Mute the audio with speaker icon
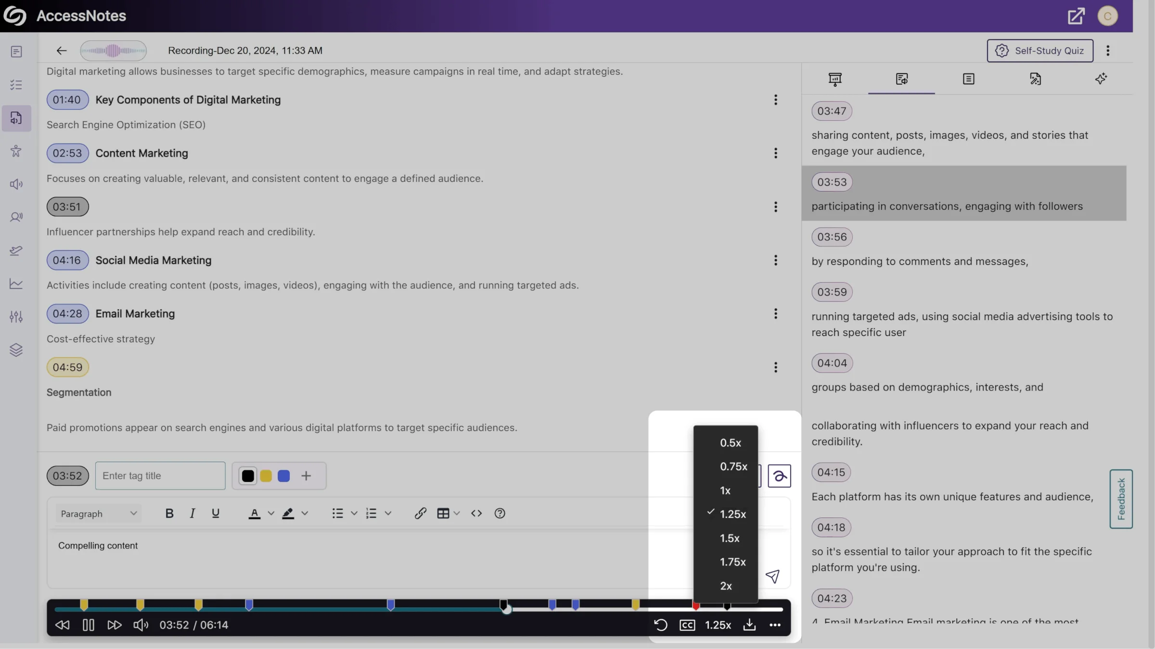This screenshot has width=1155, height=649. coord(141,625)
